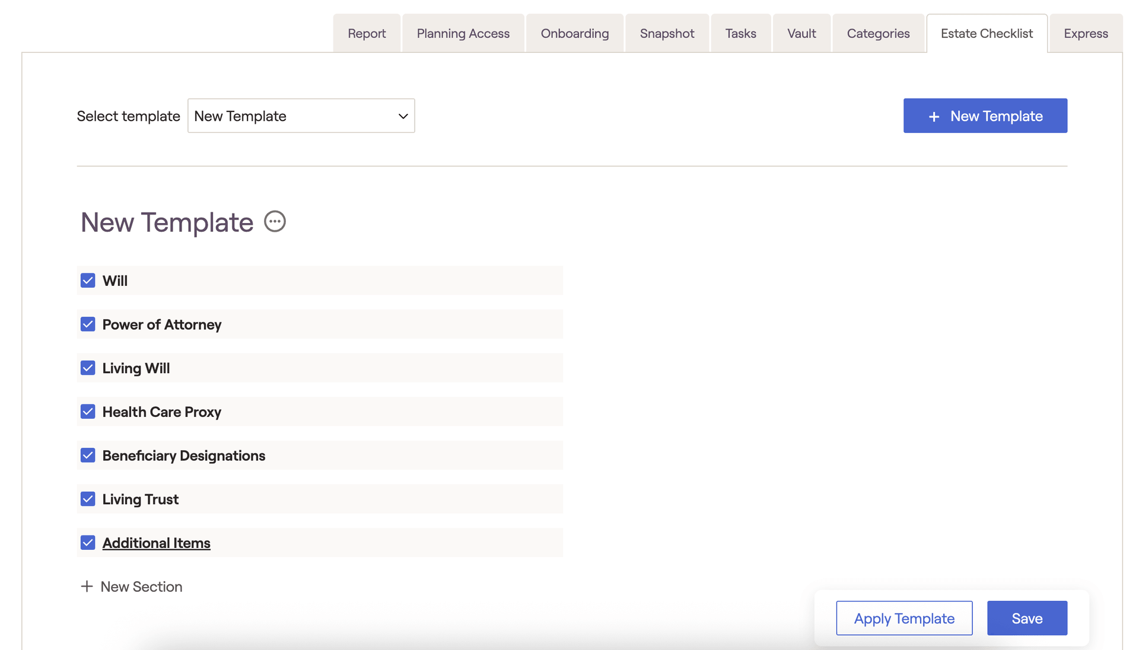Image resolution: width=1139 pixels, height=650 pixels.
Task: Select the Categories tab
Action: point(878,34)
